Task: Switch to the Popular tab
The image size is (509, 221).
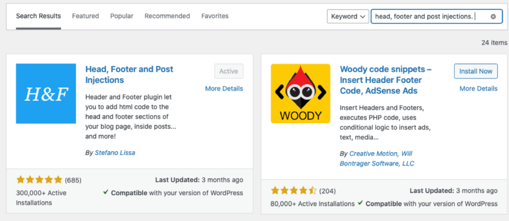Action: [122, 16]
